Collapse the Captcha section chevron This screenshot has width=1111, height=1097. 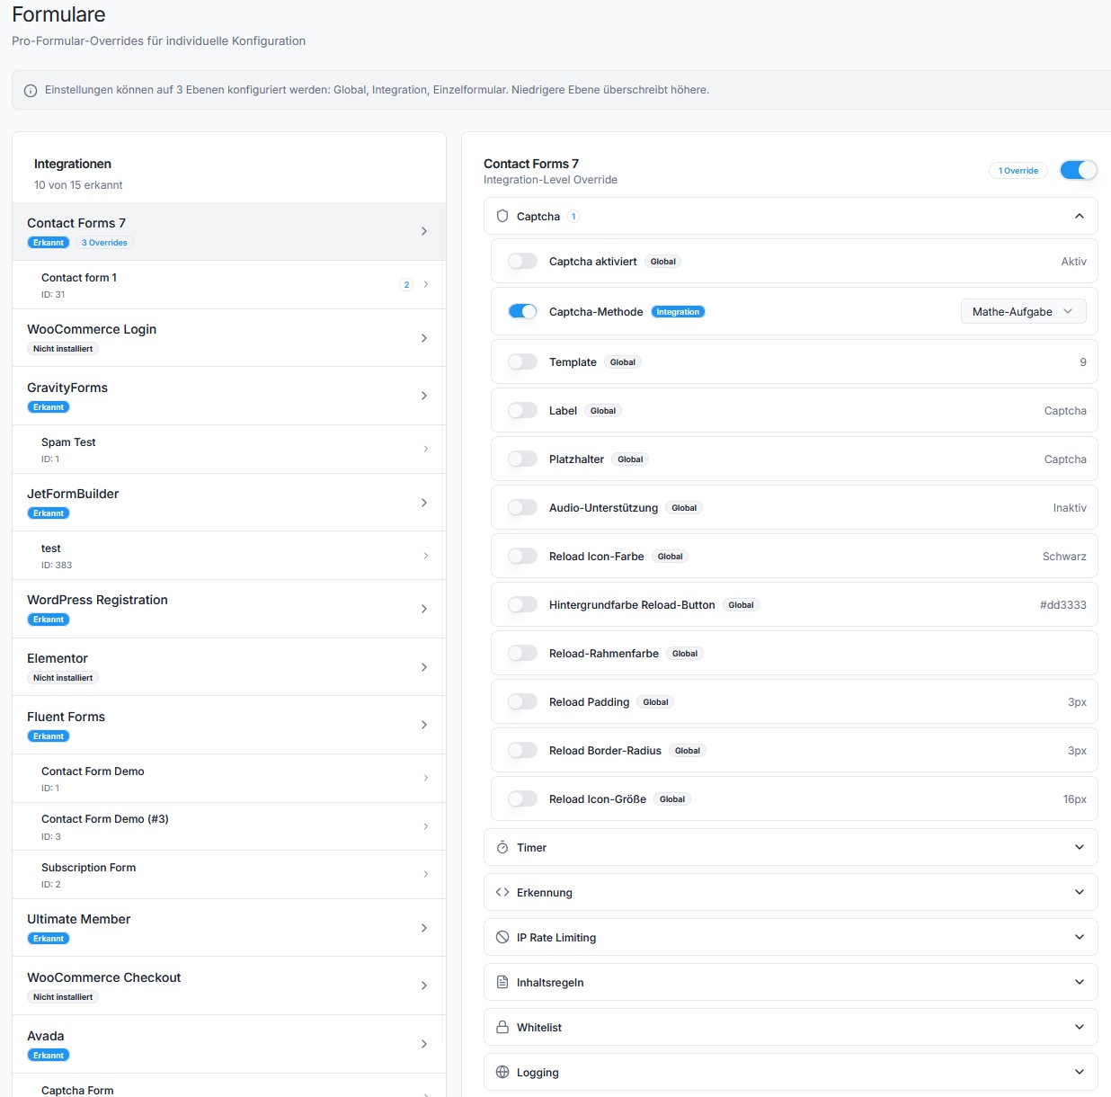[1079, 217]
